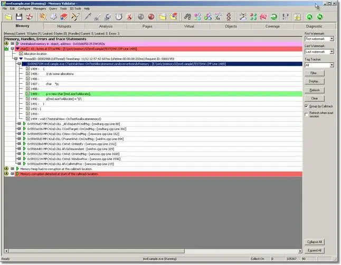
Task: Open the Last Watermark dropdown
Action: tap(331, 52)
